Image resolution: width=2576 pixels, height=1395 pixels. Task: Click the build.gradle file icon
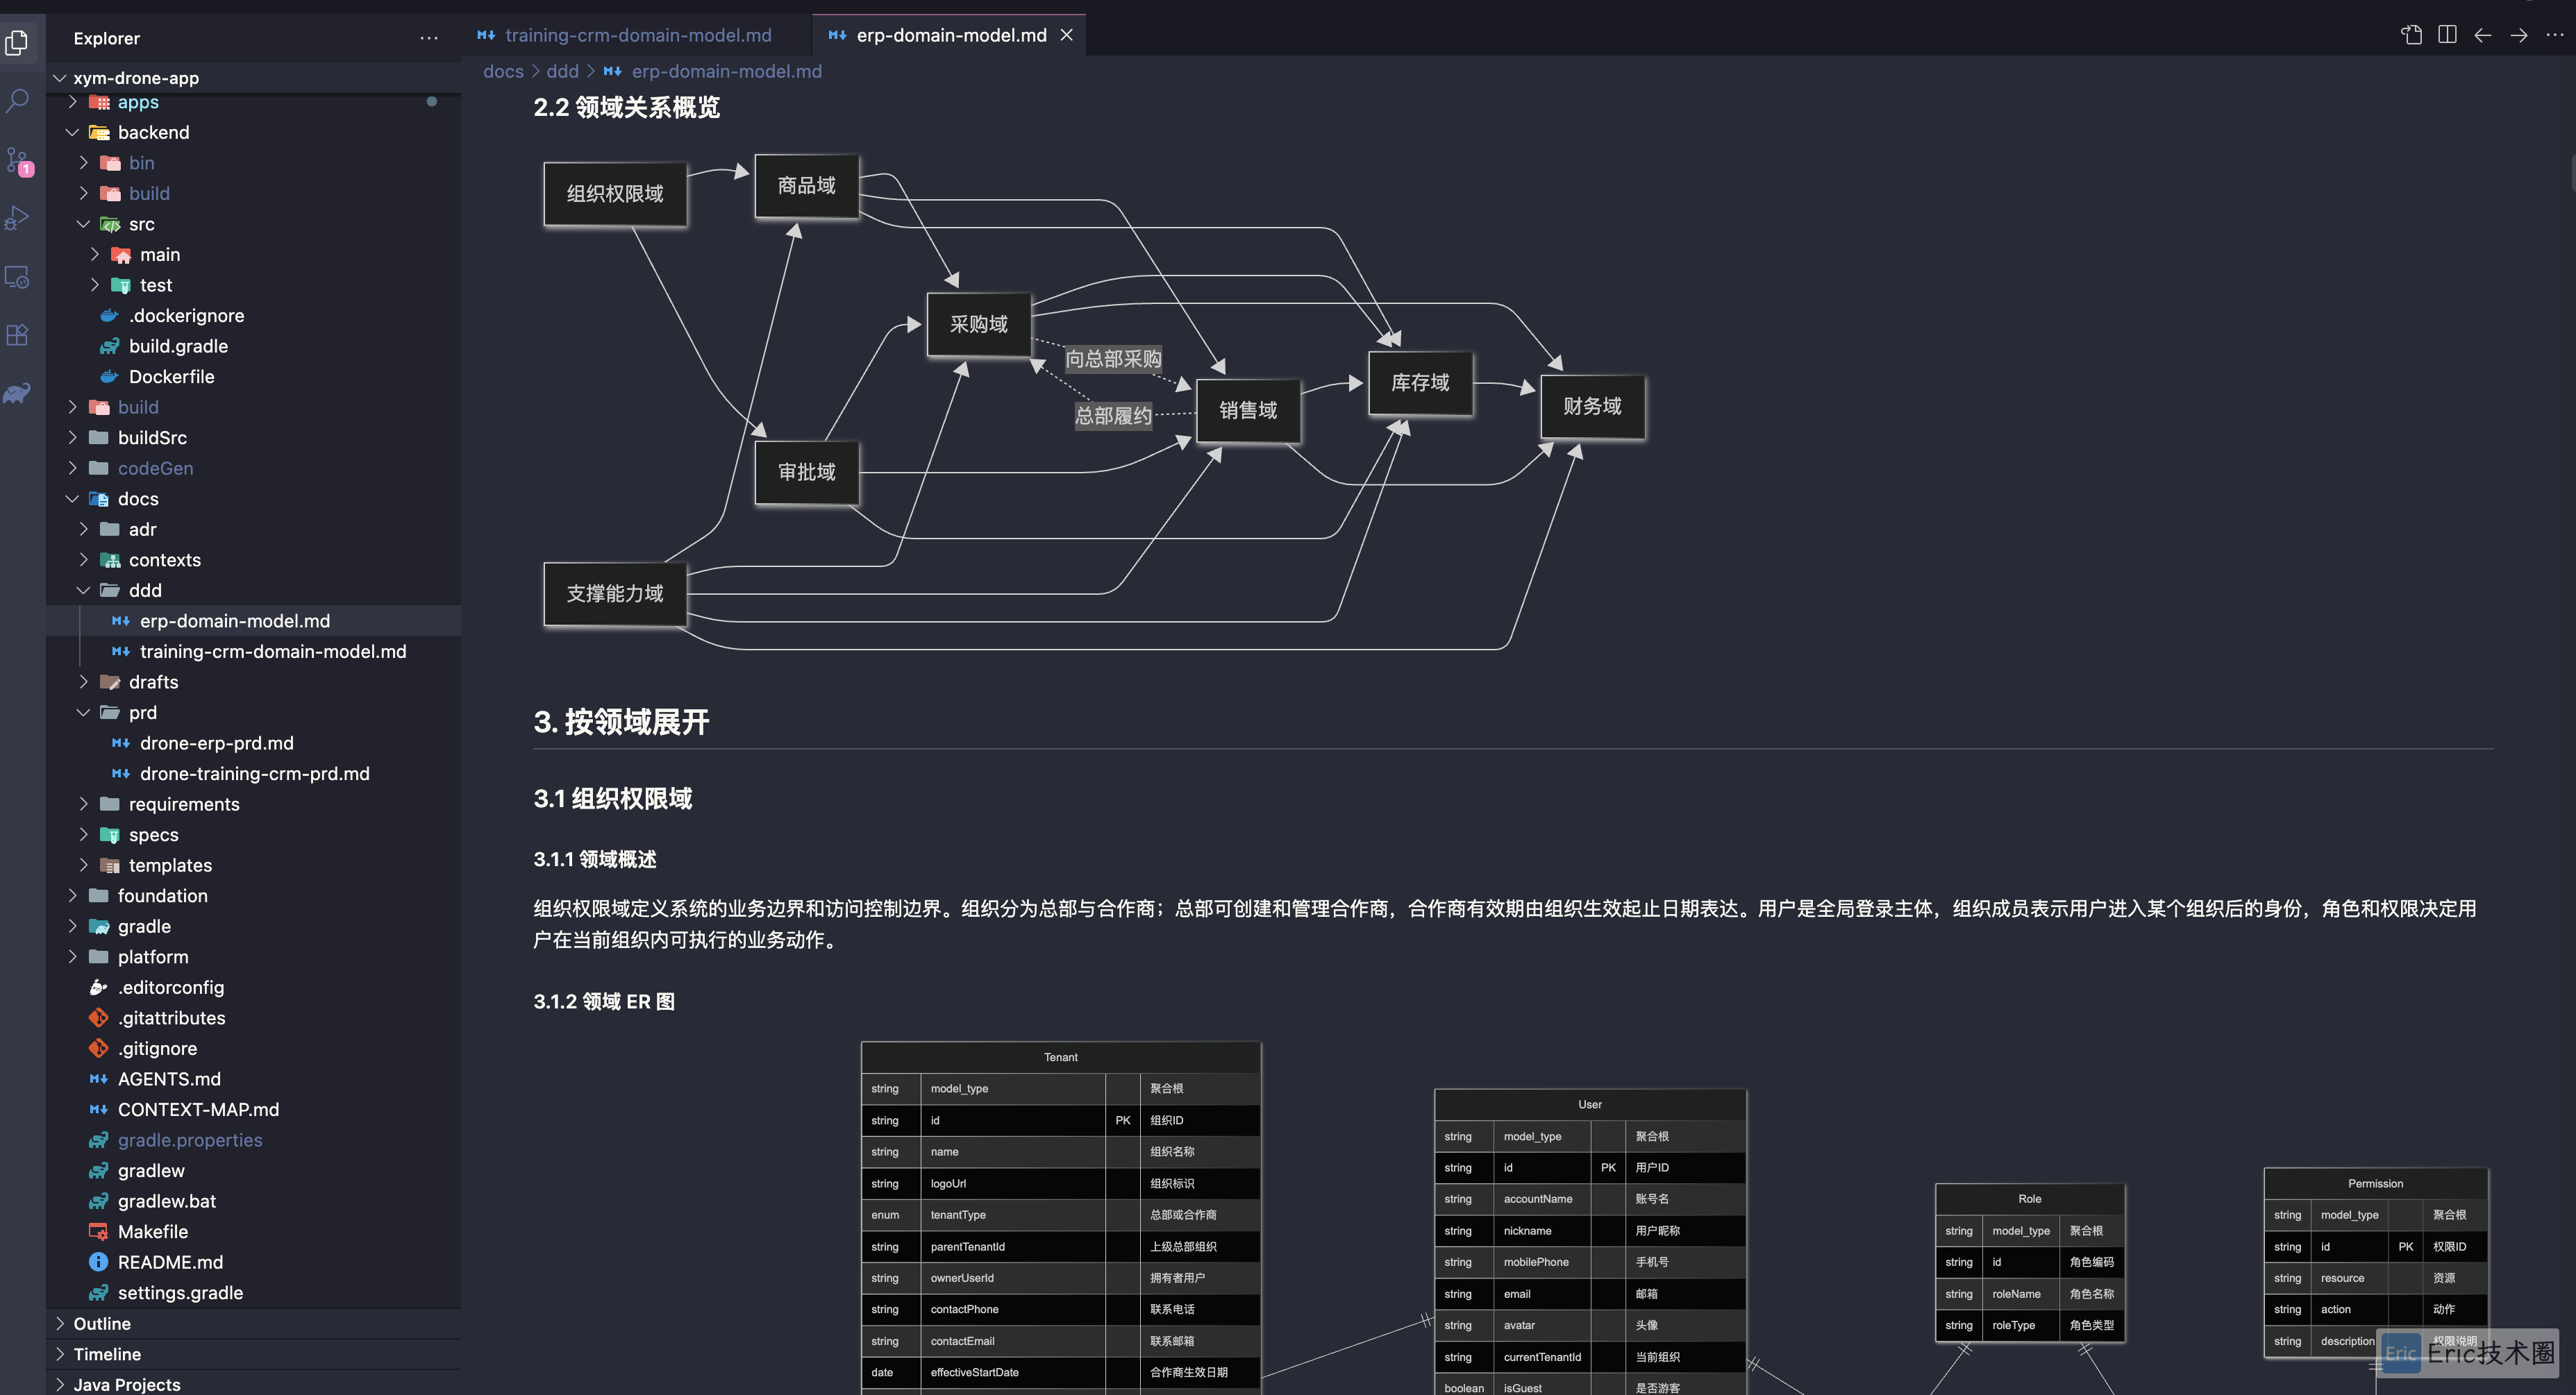tap(109, 346)
